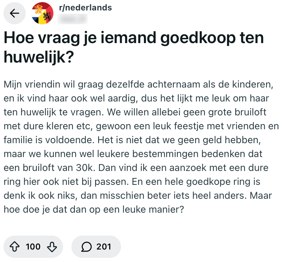This screenshot has width=283, height=262.
Task: Click the back arrow button
Action: tap(14, 14)
